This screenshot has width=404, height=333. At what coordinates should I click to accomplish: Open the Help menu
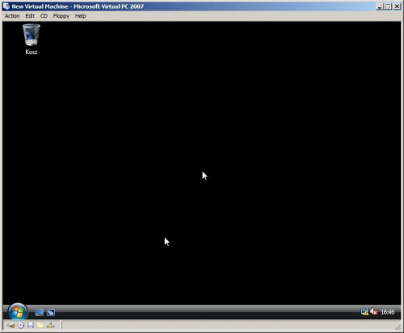80,16
